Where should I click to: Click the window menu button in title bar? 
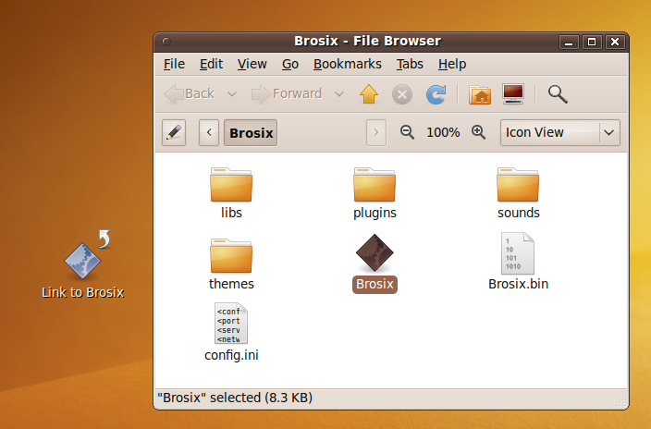pos(166,42)
